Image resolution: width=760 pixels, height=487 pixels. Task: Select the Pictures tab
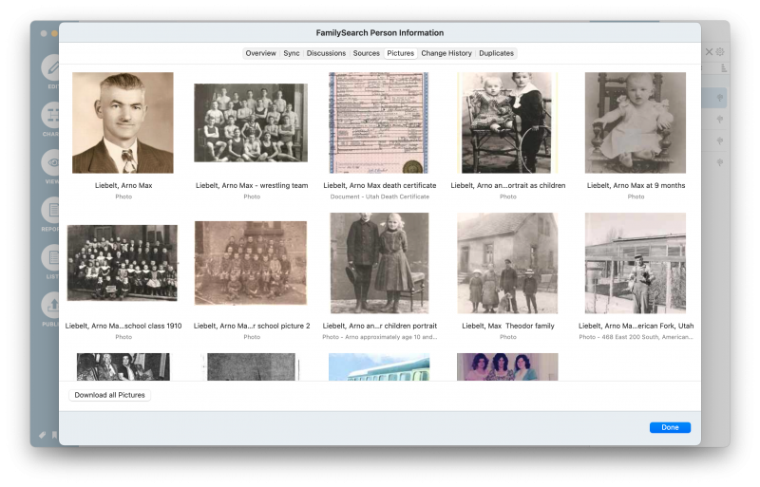point(400,53)
